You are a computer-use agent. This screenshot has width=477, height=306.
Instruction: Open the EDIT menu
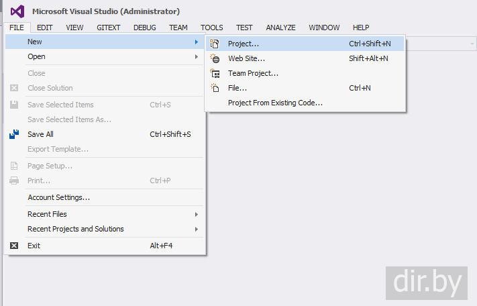(x=45, y=28)
